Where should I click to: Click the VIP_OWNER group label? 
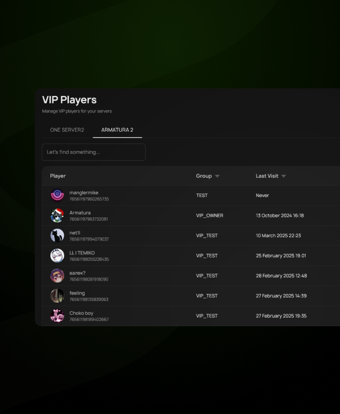tap(209, 216)
